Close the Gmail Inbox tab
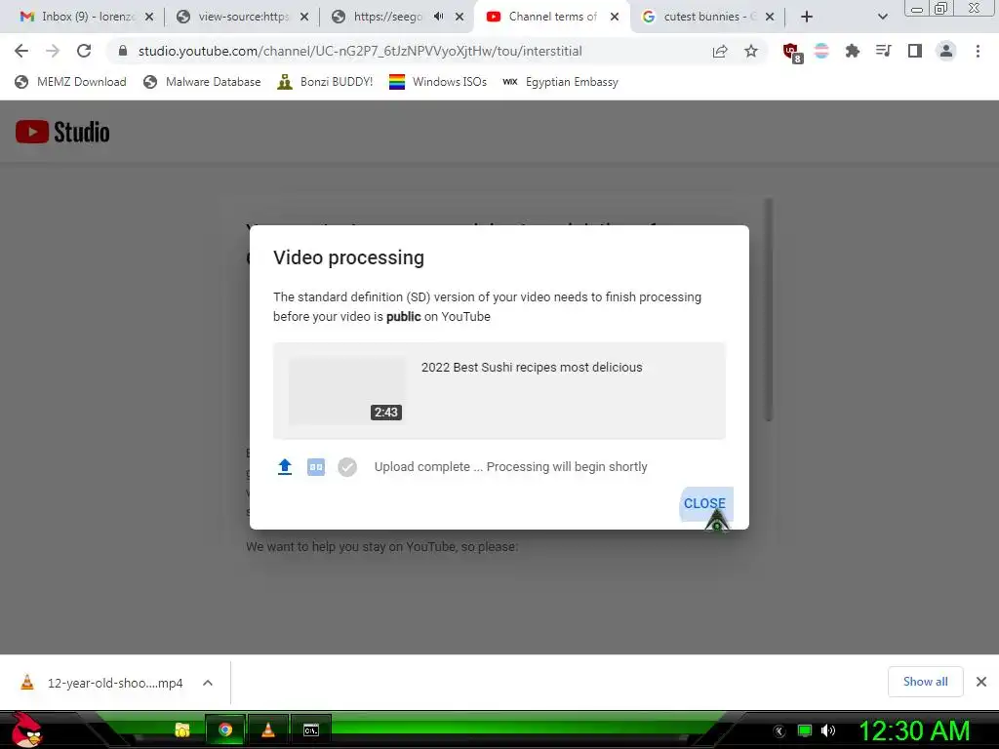 click(149, 17)
